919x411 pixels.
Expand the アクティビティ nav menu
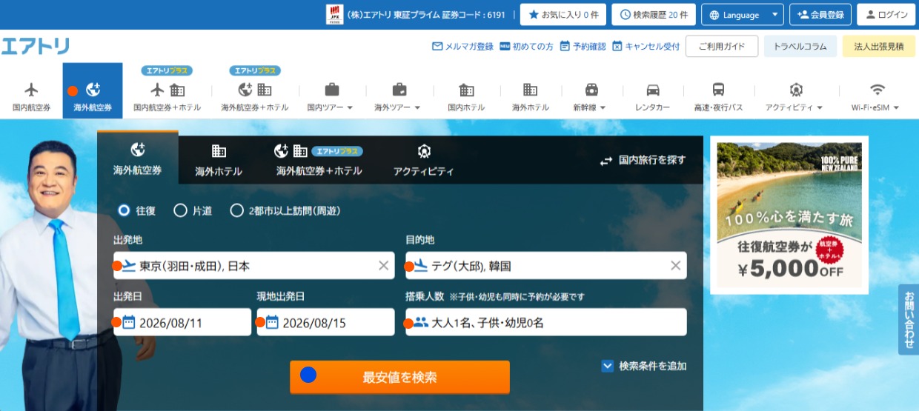coord(794,97)
